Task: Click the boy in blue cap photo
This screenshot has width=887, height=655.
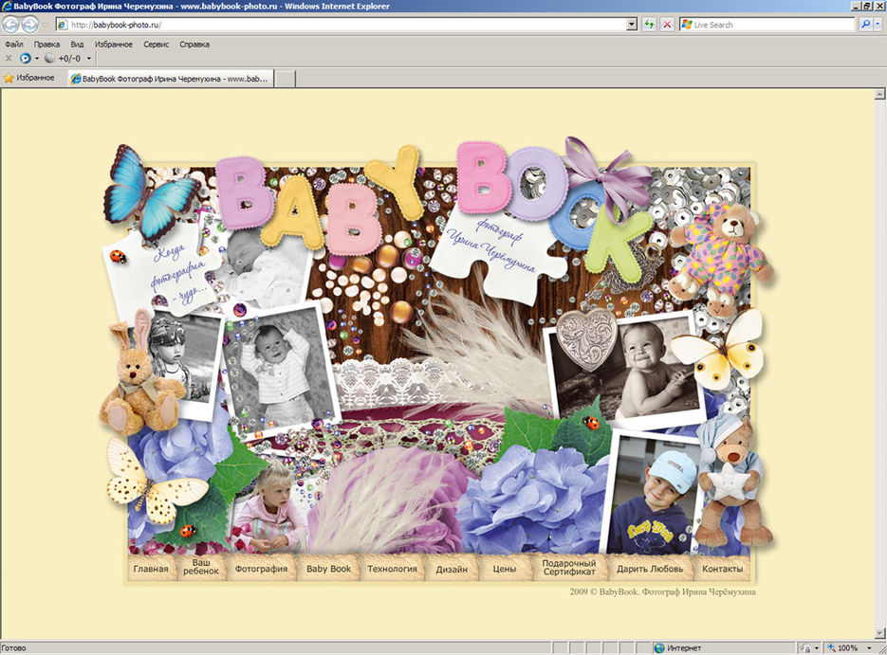Action: pos(656,493)
